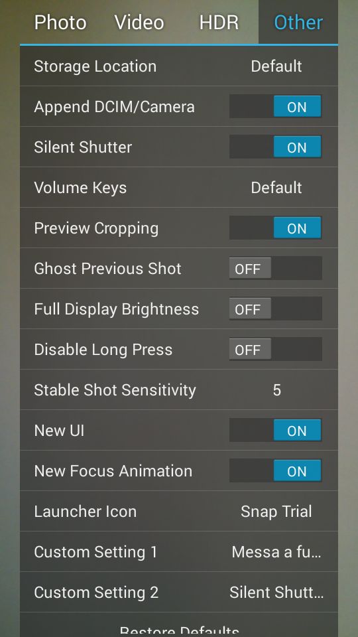Toggle Append DCIM/Camera switch off
358x637 pixels.
click(x=276, y=106)
